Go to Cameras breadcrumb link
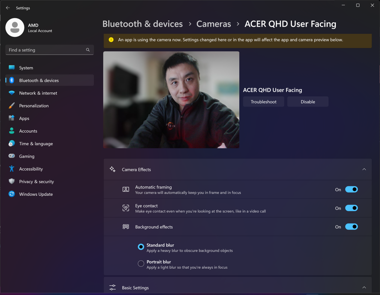The height and width of the screenshot is (295, 380). point(214,24)
